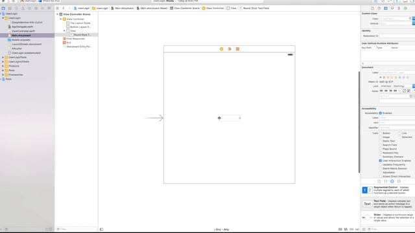Click inspector vertical scrollbar

pos(359,122)
